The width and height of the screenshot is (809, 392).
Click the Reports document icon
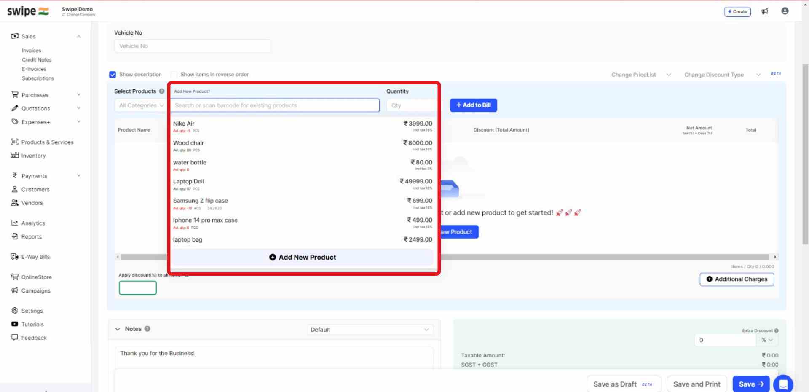pyautogui.click(x=15, y=236)
